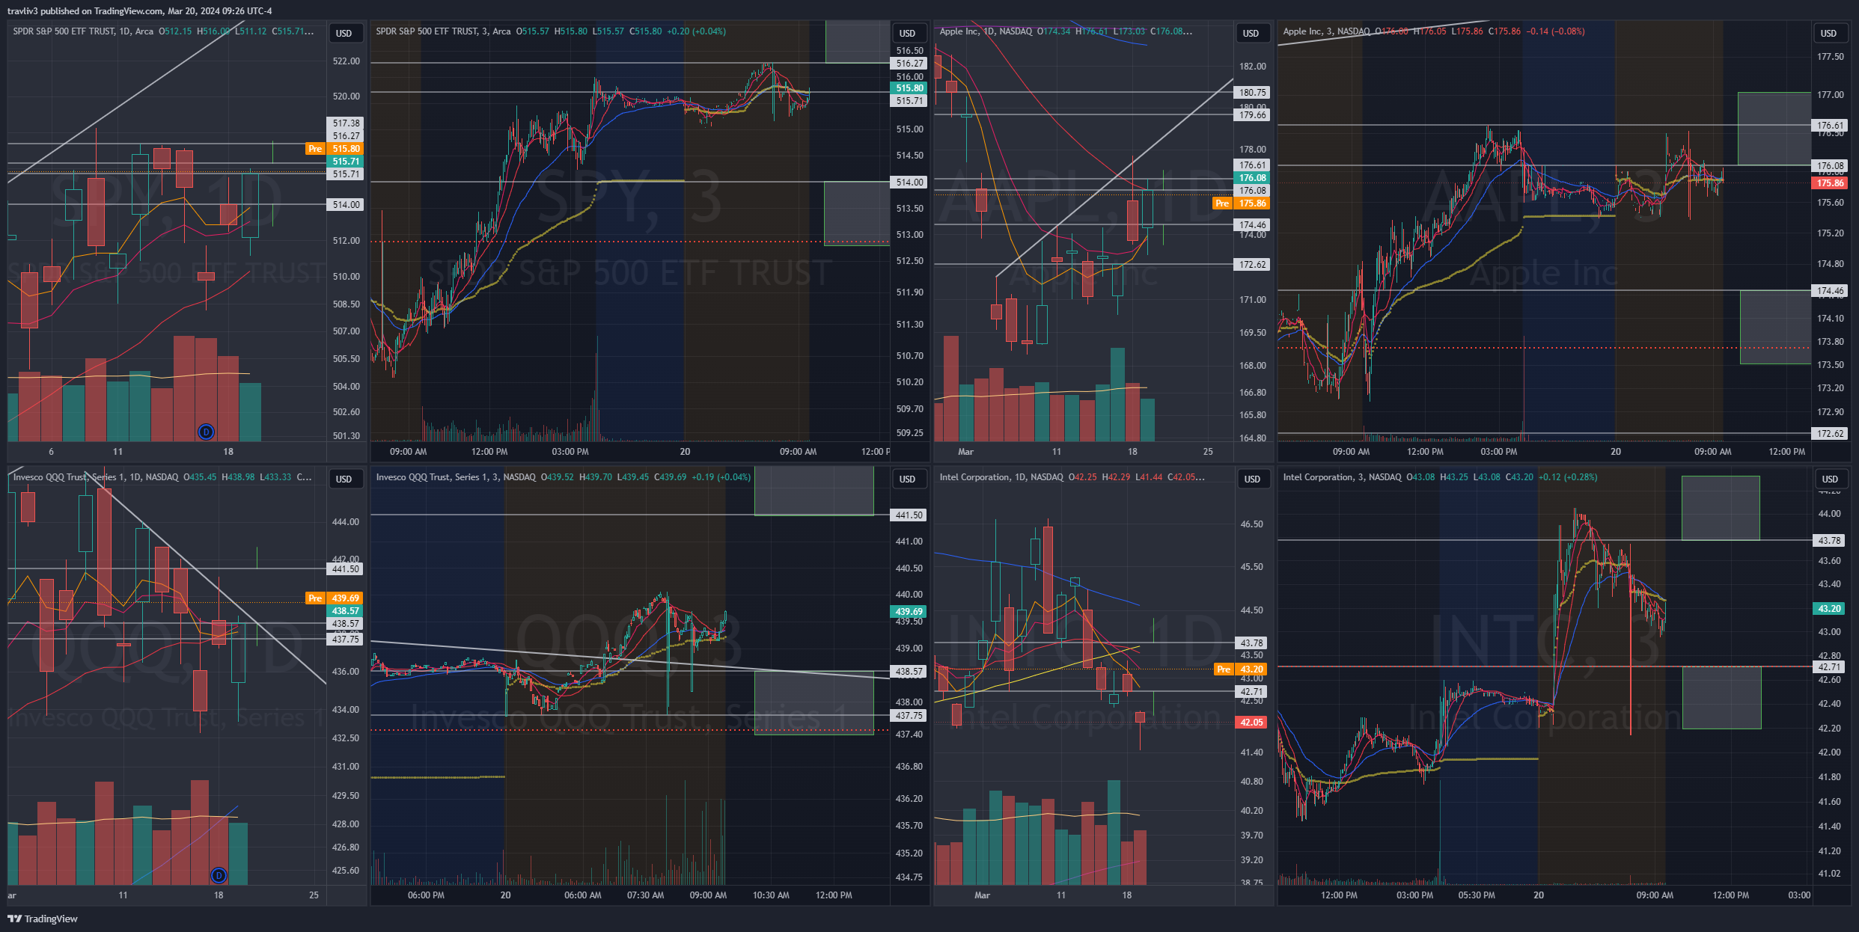Select the red 42.05 price label on Intel daily
The height and width of the screenshot is (932, 1859).
click(1253, 723)
